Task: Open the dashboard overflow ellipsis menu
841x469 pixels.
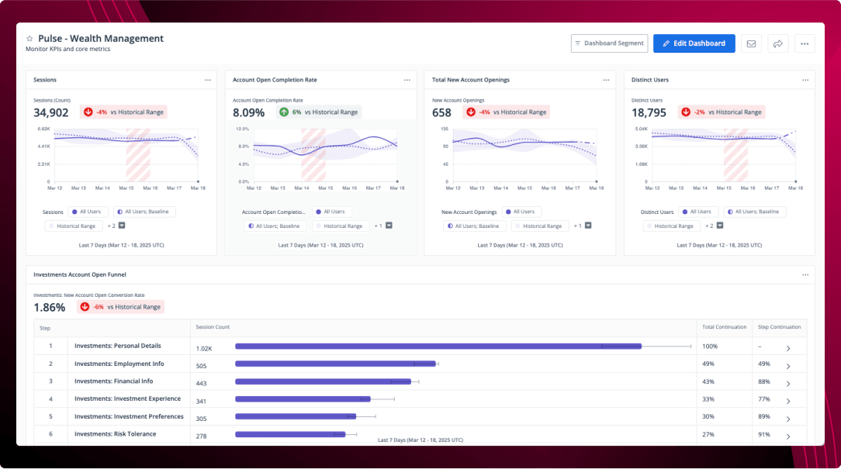Action: (x=805, y=43)
